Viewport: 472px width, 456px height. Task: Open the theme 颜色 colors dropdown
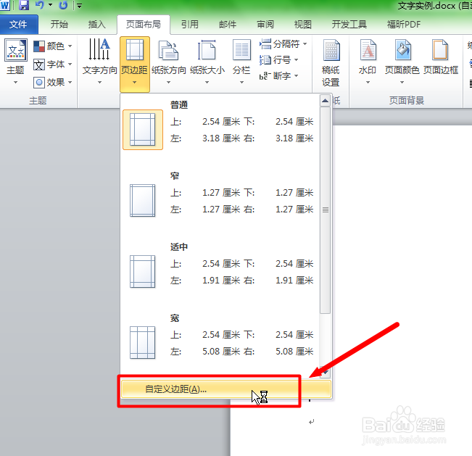[x=53, y=46]
